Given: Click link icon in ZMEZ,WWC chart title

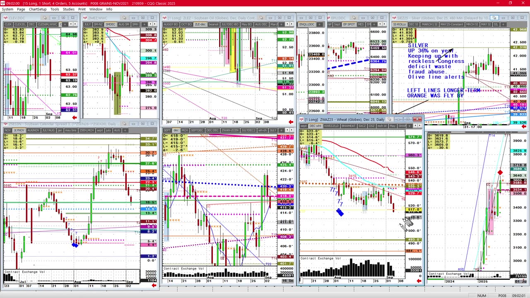Looking at the screenshot, I should click(x=124, y=17).
